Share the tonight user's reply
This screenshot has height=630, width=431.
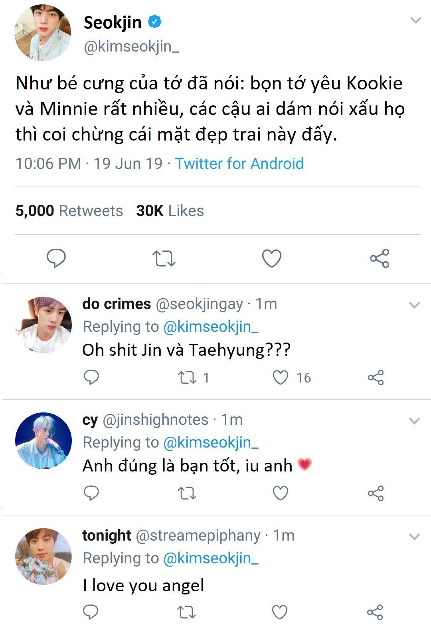coord(375,612)
